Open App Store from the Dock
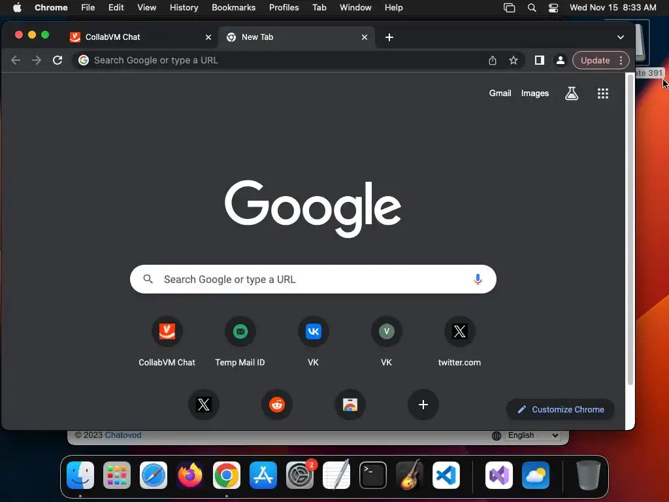Viewport: 669px width, 502px height. coord(263,475)
